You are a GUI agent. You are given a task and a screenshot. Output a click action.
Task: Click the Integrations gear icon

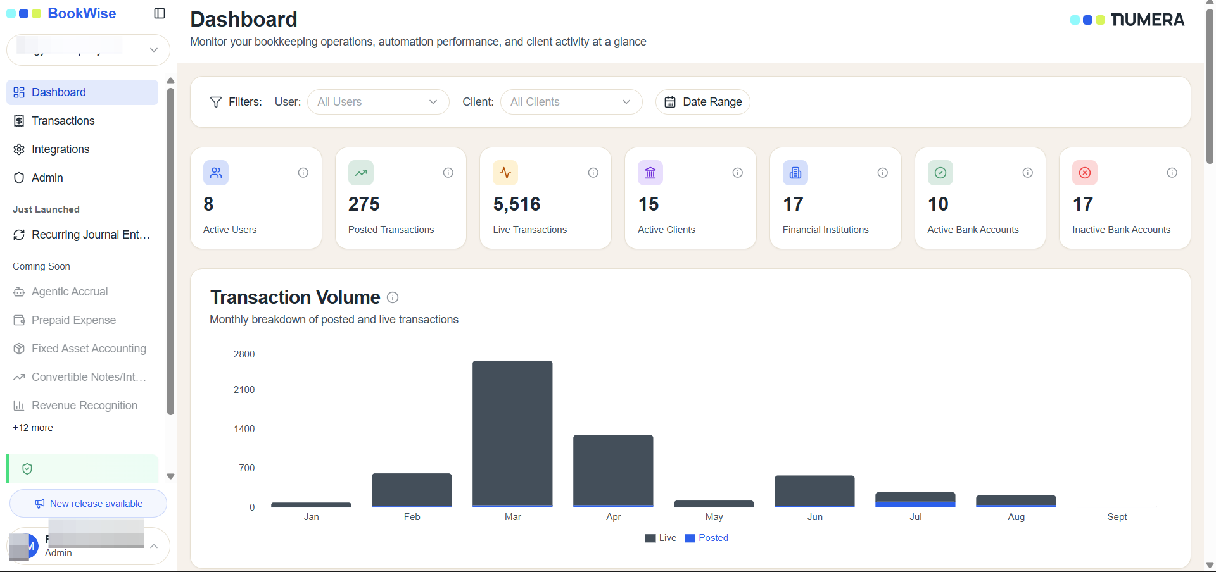(x=19, y=149)
